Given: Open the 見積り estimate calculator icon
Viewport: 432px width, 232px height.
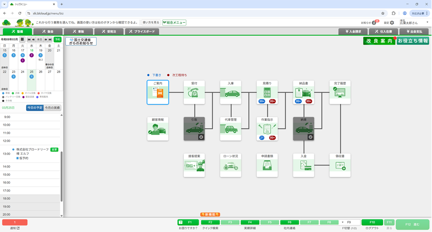Looking at the screenshot, I should click(267, 93).
